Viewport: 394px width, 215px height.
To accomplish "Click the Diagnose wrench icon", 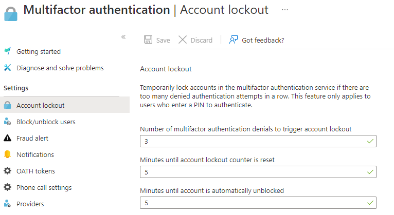I will (x=8, y=67).
